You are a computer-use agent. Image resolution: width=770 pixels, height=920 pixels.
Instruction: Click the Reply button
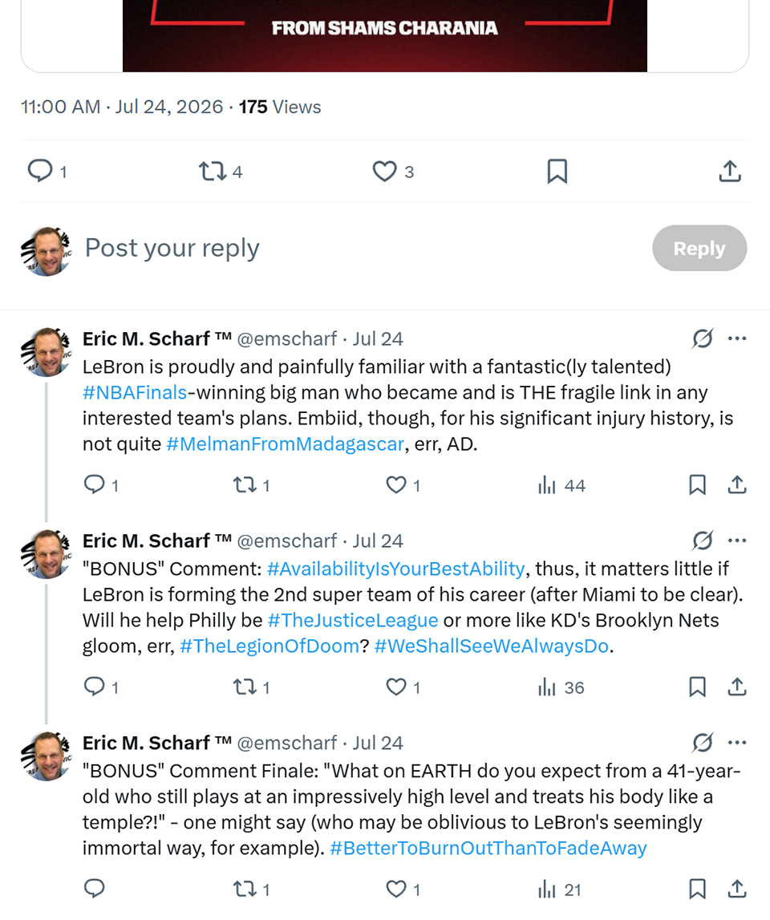[x=699, y=248]
